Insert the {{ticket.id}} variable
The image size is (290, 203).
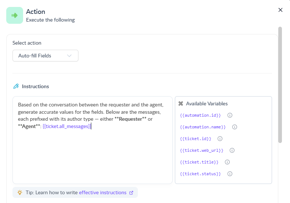pos(196,139)
